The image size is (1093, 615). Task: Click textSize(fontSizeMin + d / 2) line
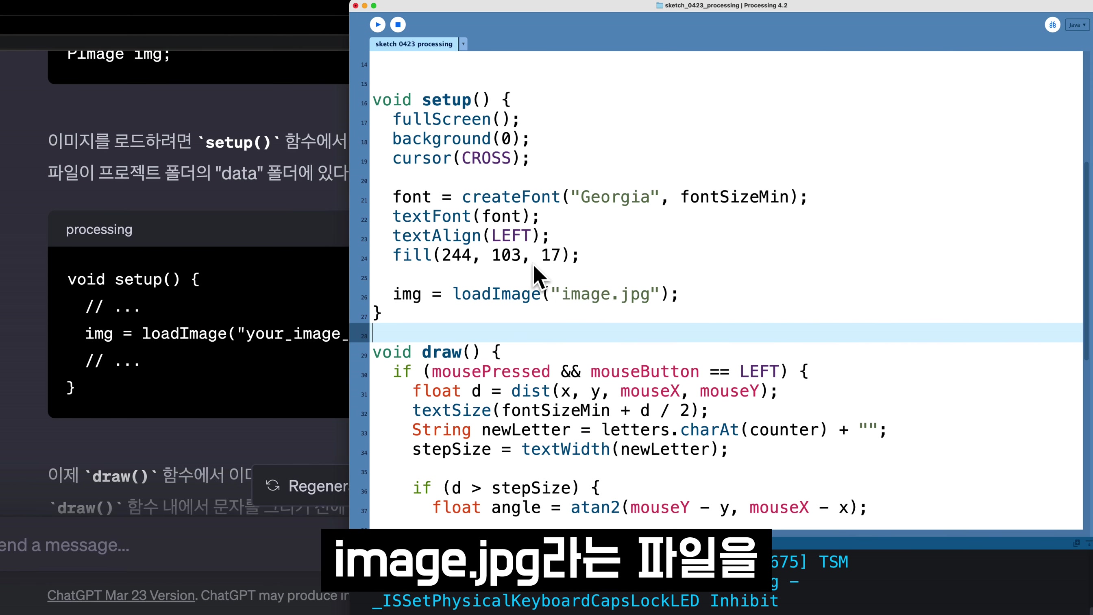[x=560, y=410]
